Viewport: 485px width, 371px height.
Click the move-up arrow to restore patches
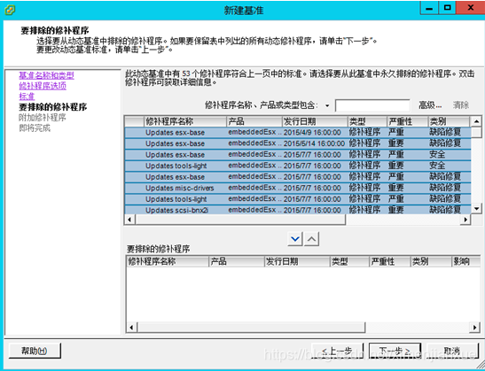pos(311,239)
